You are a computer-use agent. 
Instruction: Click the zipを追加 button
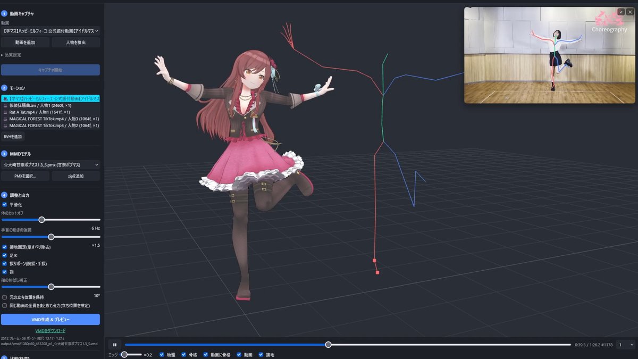(76, 176)
